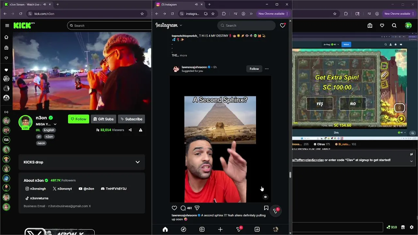
Task: Open post options three-dots menu
Action: (267, 69)
